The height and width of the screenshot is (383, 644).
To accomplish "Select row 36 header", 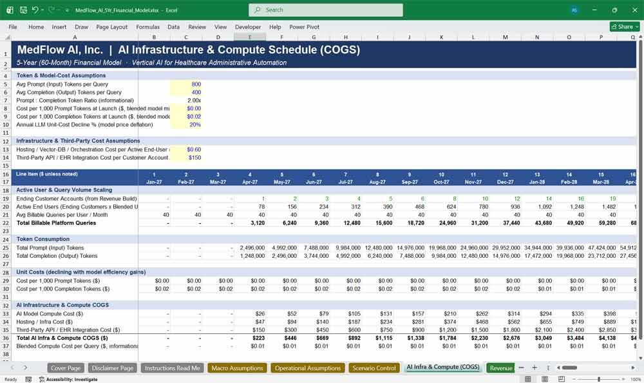I will 6,338.
